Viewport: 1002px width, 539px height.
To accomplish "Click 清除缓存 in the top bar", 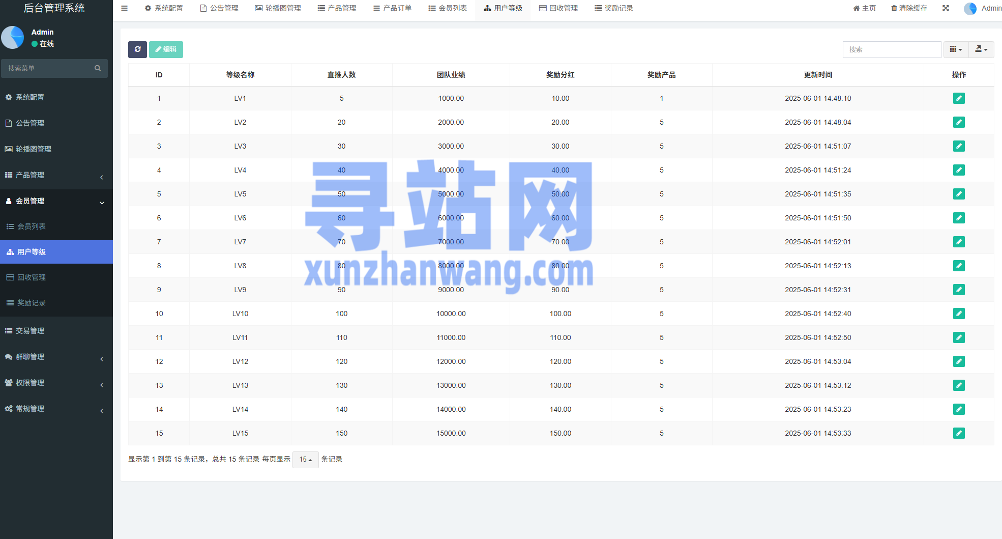I will click(x=909, y=8).
